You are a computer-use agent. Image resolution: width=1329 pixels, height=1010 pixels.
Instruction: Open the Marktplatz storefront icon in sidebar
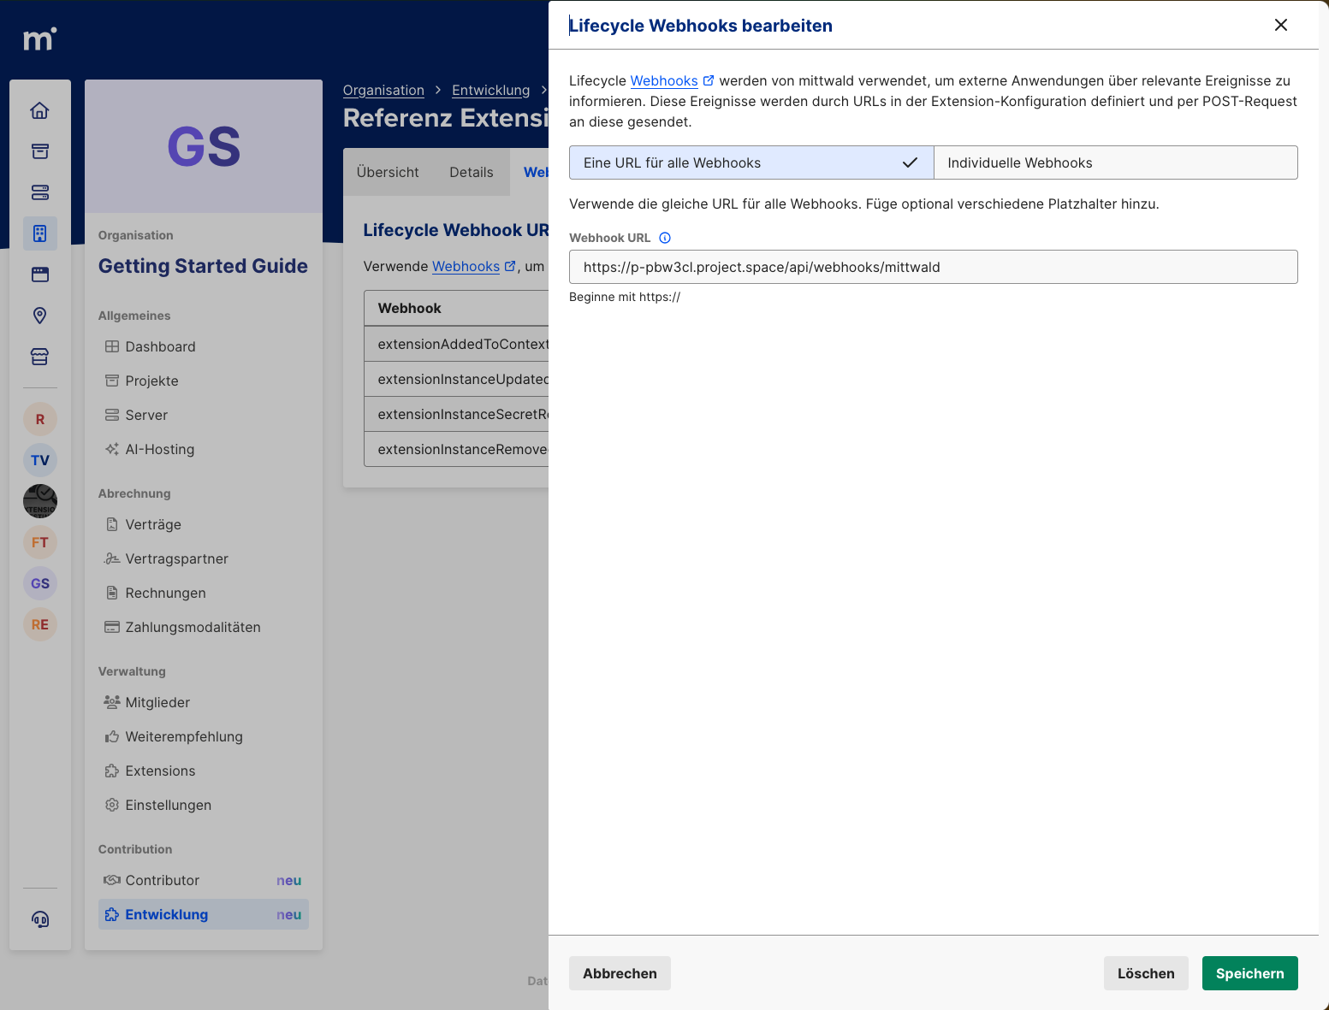[x=39, y=357]
